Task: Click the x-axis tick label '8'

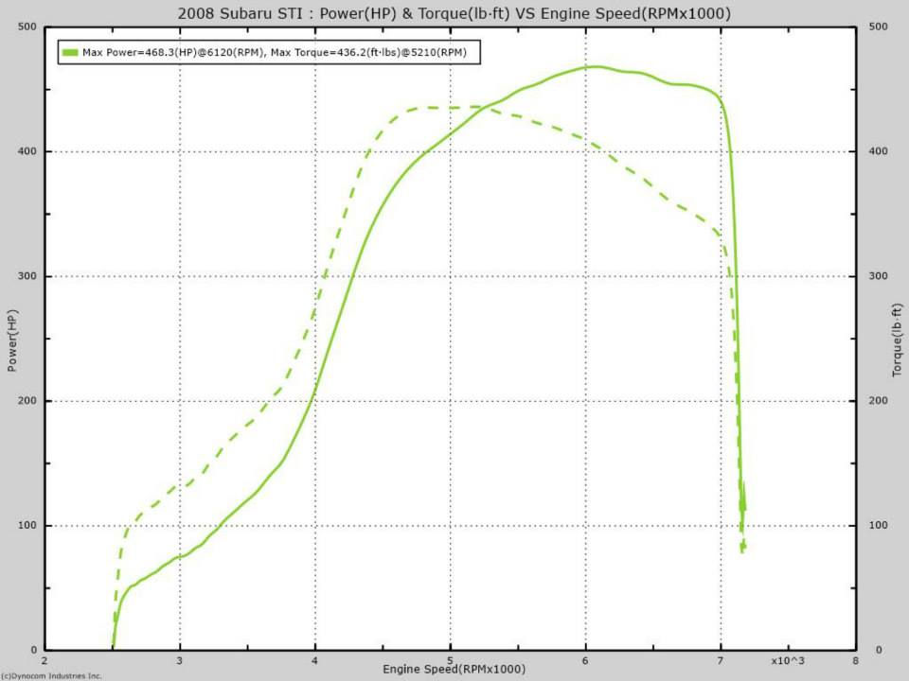Action: (855, 661)
